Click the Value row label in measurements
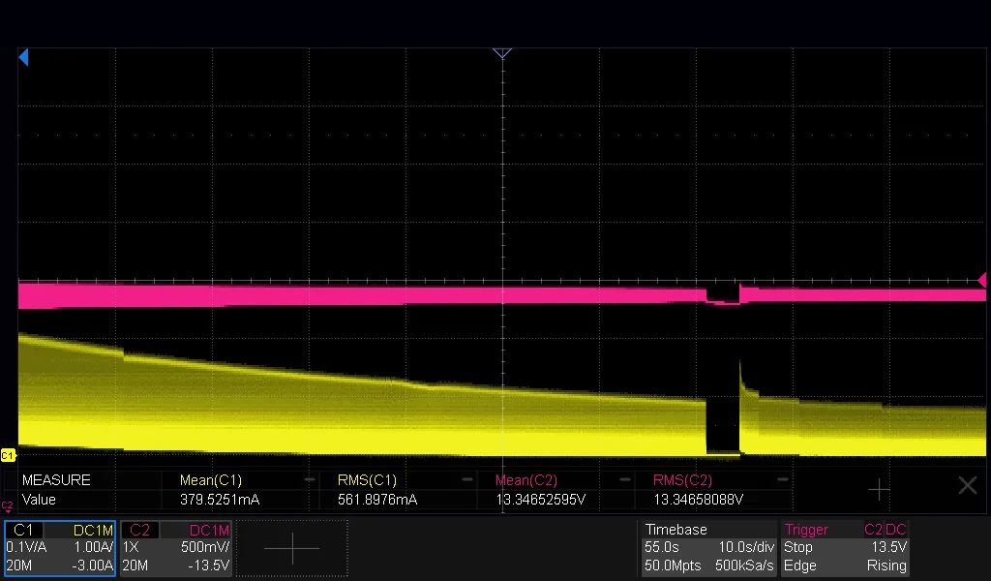Screen dimensions: 991x581 39,500
